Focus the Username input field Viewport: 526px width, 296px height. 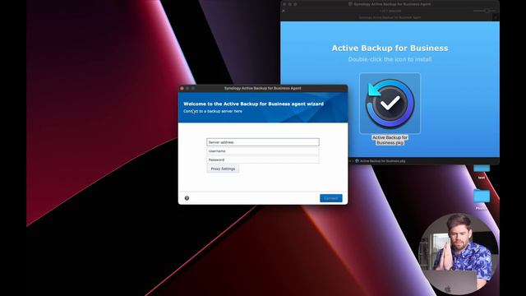263,151
